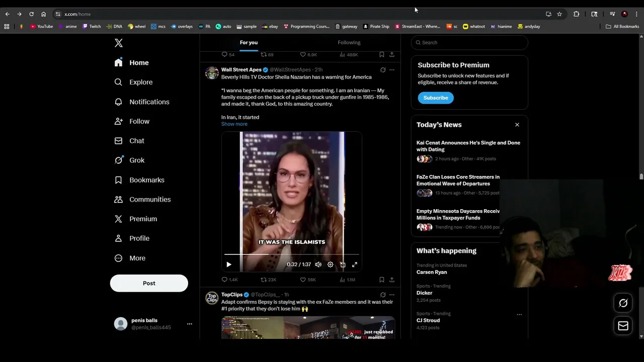This screenshot has height=362, width=644.
Task: Click Grok icon on Wall Street Apes post
Action: (x=383, y=70)
